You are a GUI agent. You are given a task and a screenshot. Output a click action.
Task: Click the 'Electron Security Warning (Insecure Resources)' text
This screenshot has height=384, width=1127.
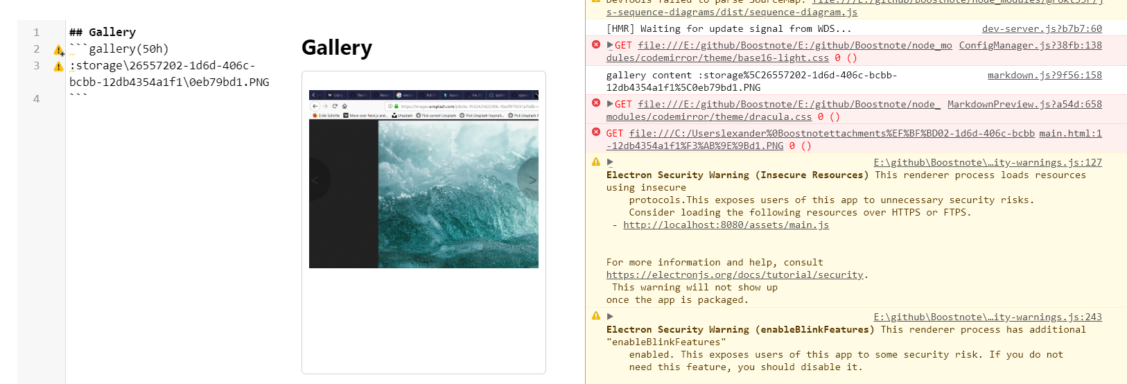click(x=737, y=175)
